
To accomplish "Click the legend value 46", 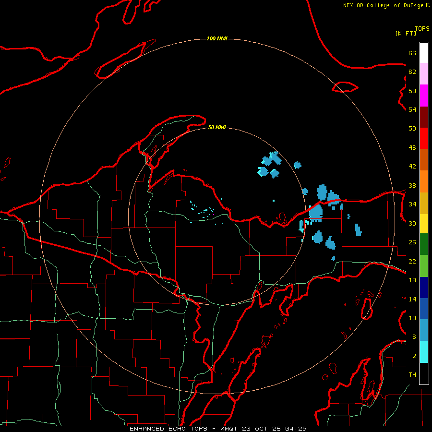I will click(412, 148).
